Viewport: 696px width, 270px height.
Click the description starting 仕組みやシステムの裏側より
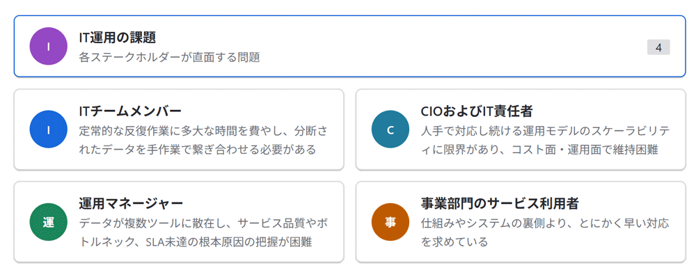(x=545, y=232)
